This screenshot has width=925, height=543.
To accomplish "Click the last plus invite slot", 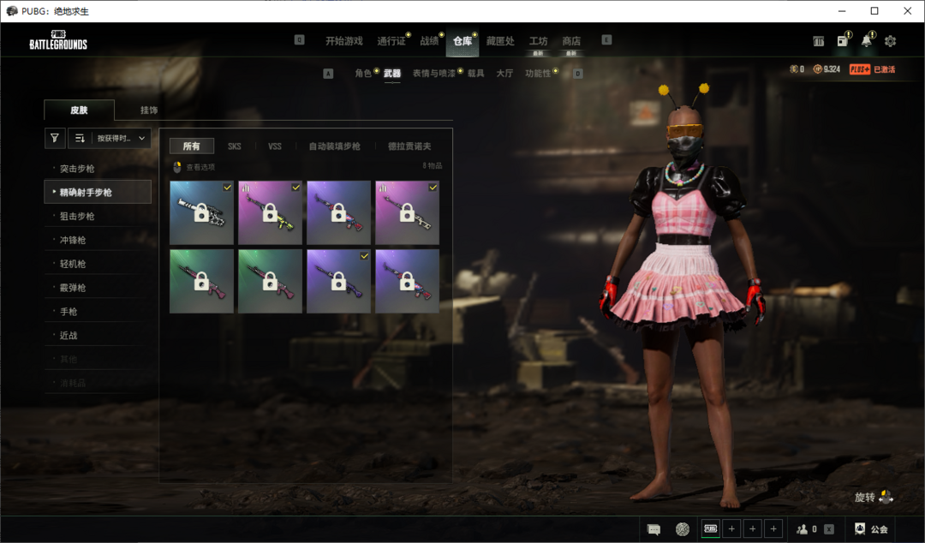I will tap(773, 528).
